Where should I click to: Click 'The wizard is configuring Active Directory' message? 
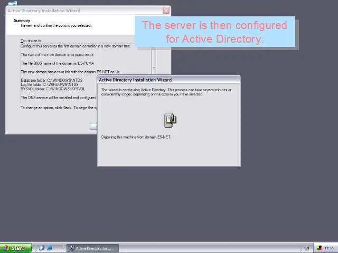[x=166, y=92]
